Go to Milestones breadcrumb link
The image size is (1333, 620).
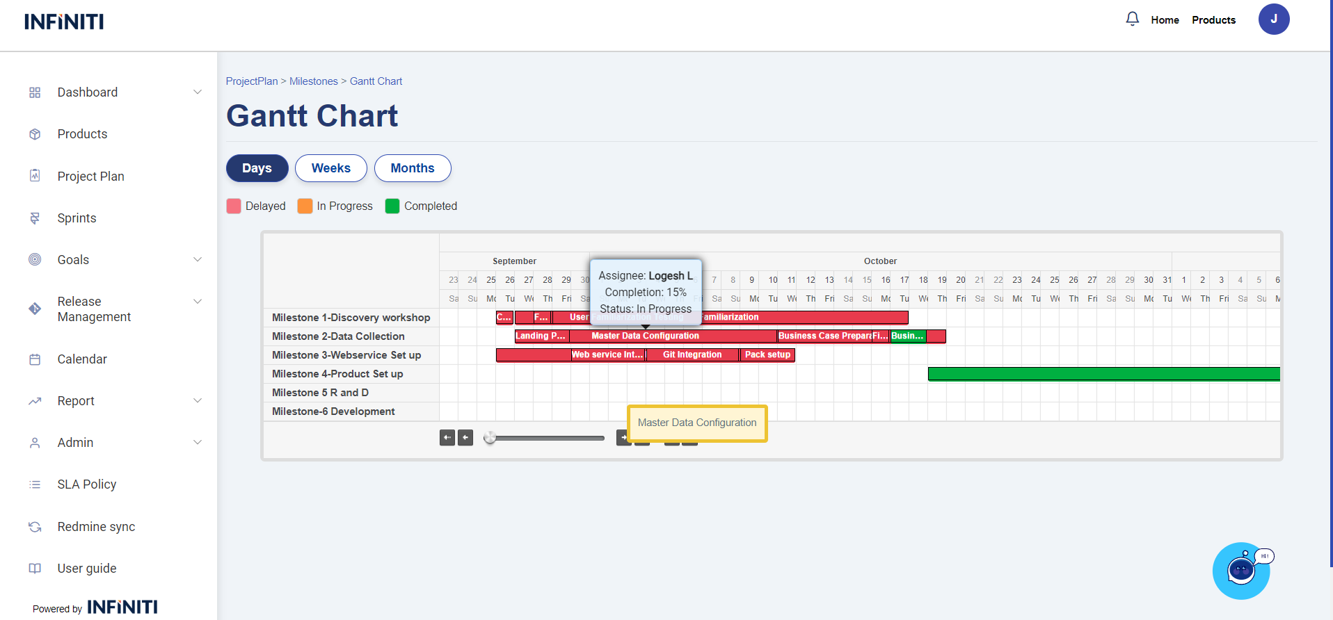pyautogui.click(x=313, y=81)
